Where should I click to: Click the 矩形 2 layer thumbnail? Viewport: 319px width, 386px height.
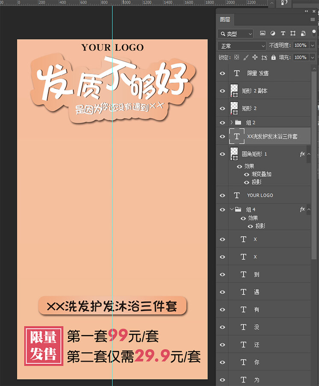coord(234,109)
